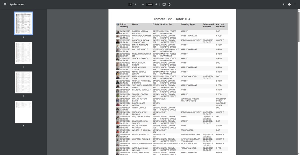
Task: Click scheduled release 07/19/2025 cell
Action: [x=208, y=41]
